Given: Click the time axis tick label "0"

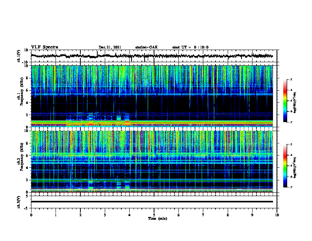Looking at the screenshot, I should coord(31,215).
